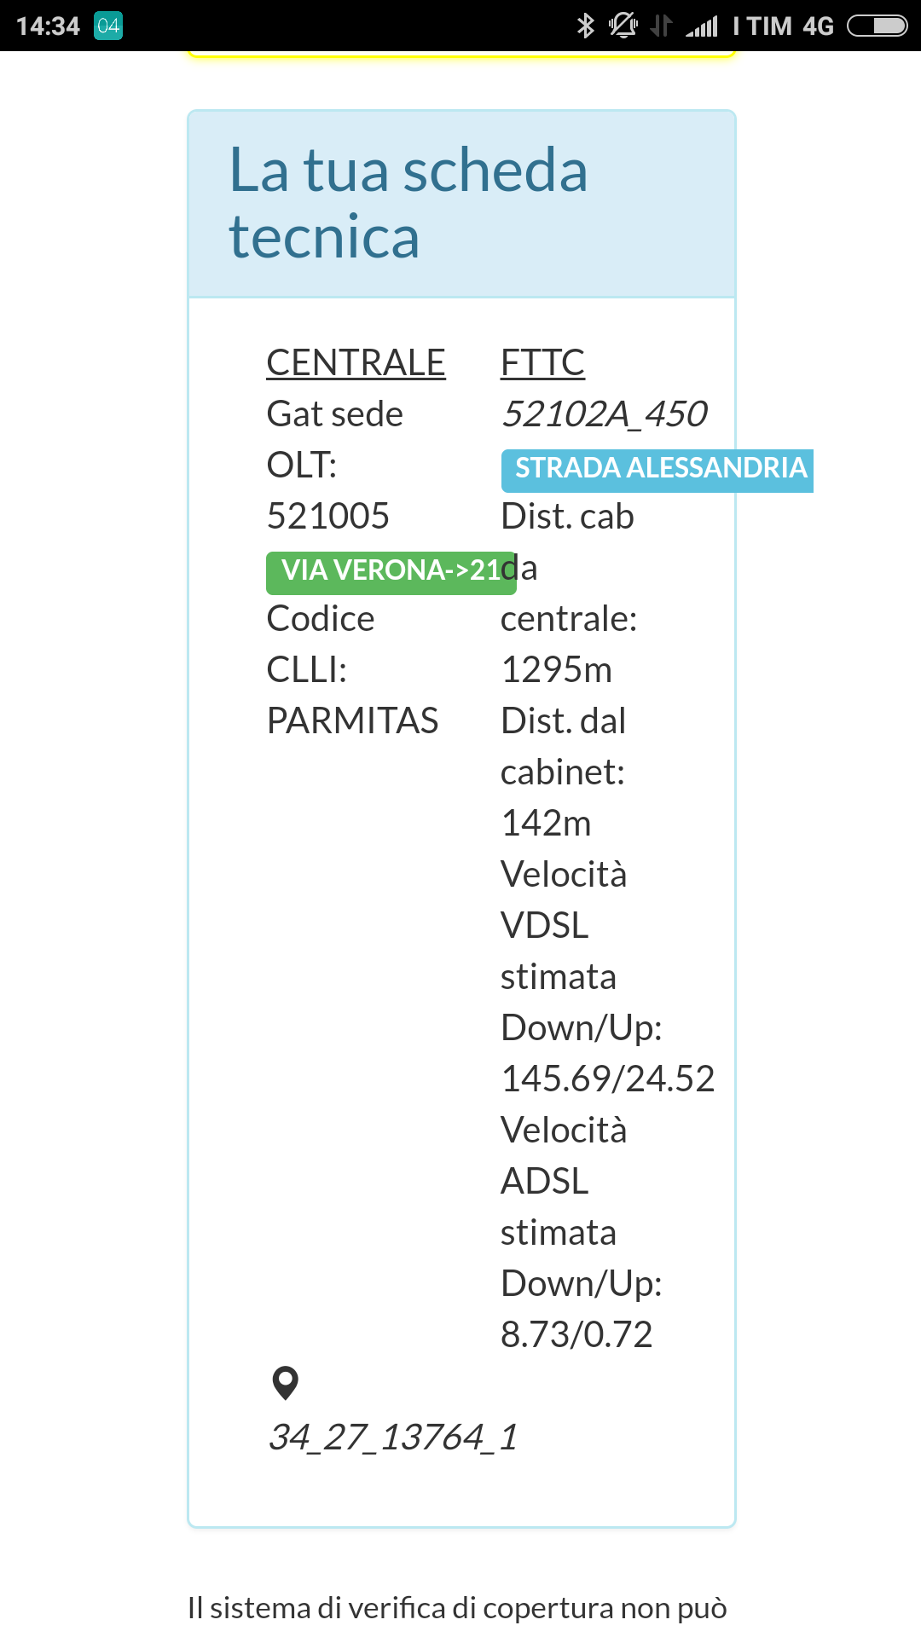
Task: Open the underlined FTTC link
Action: (542, 362)
